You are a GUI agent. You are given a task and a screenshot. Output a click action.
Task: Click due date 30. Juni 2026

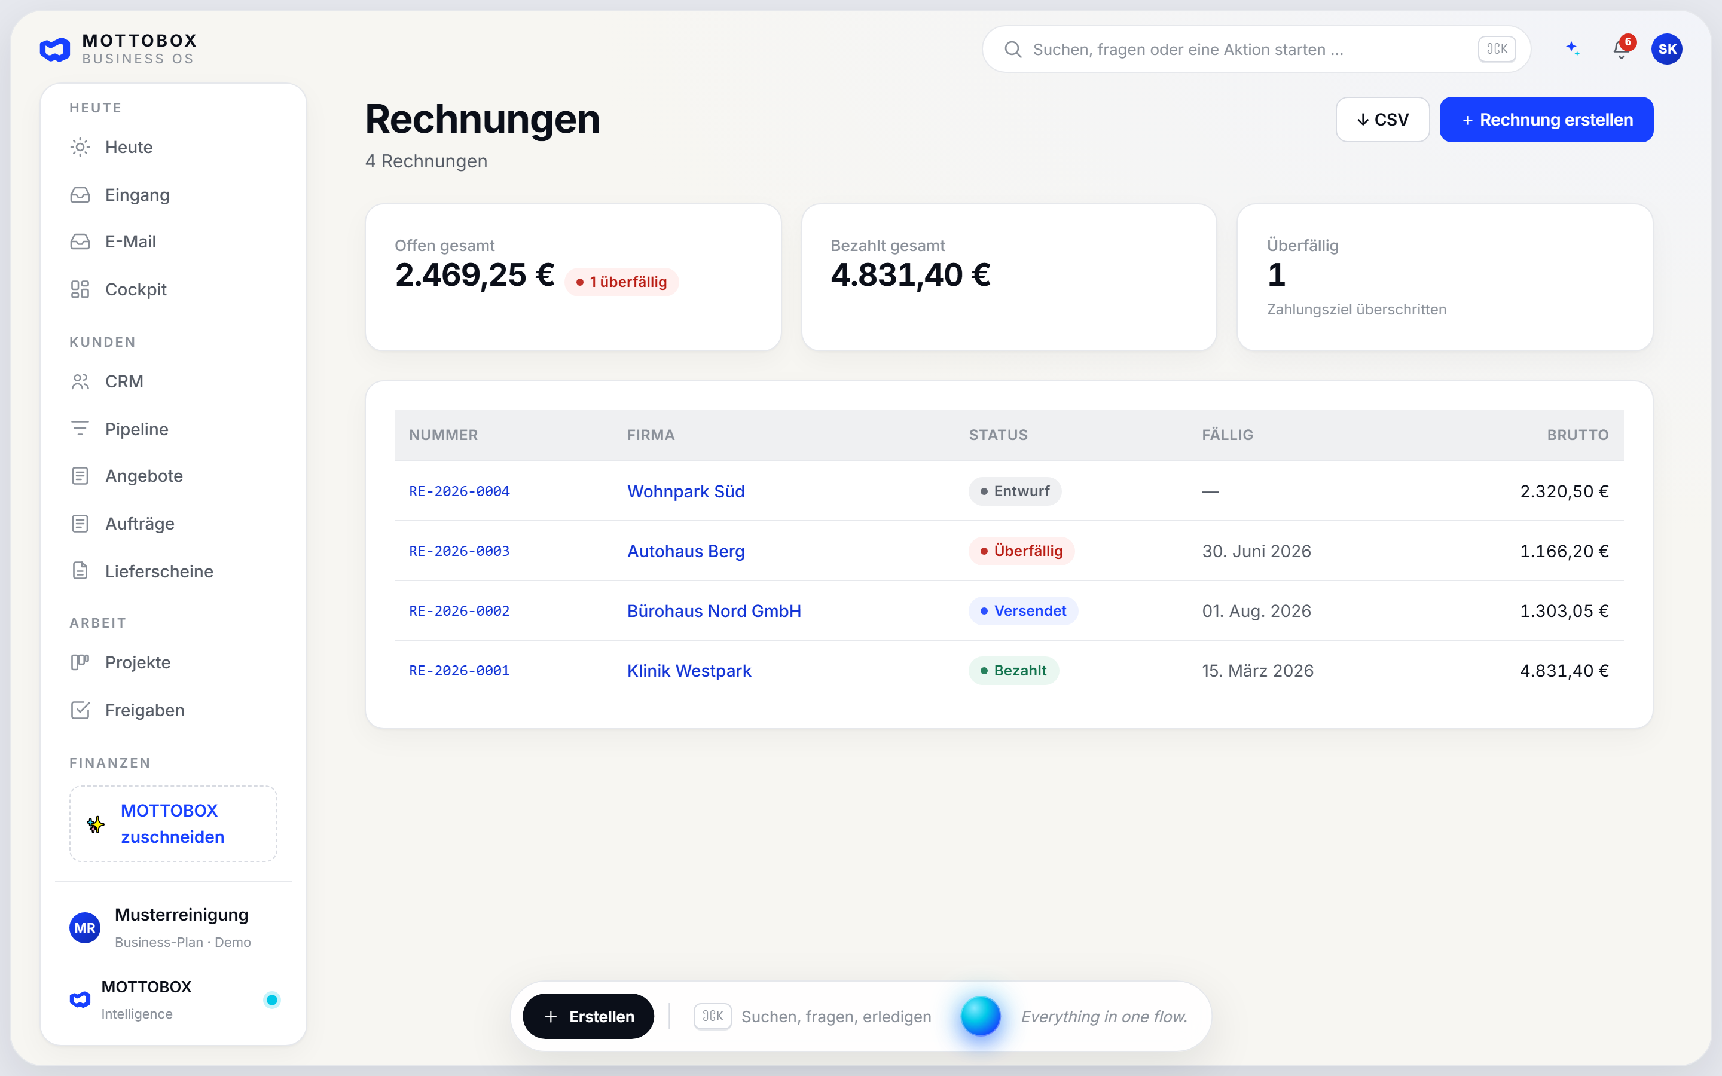click(x=1257, y=551)
